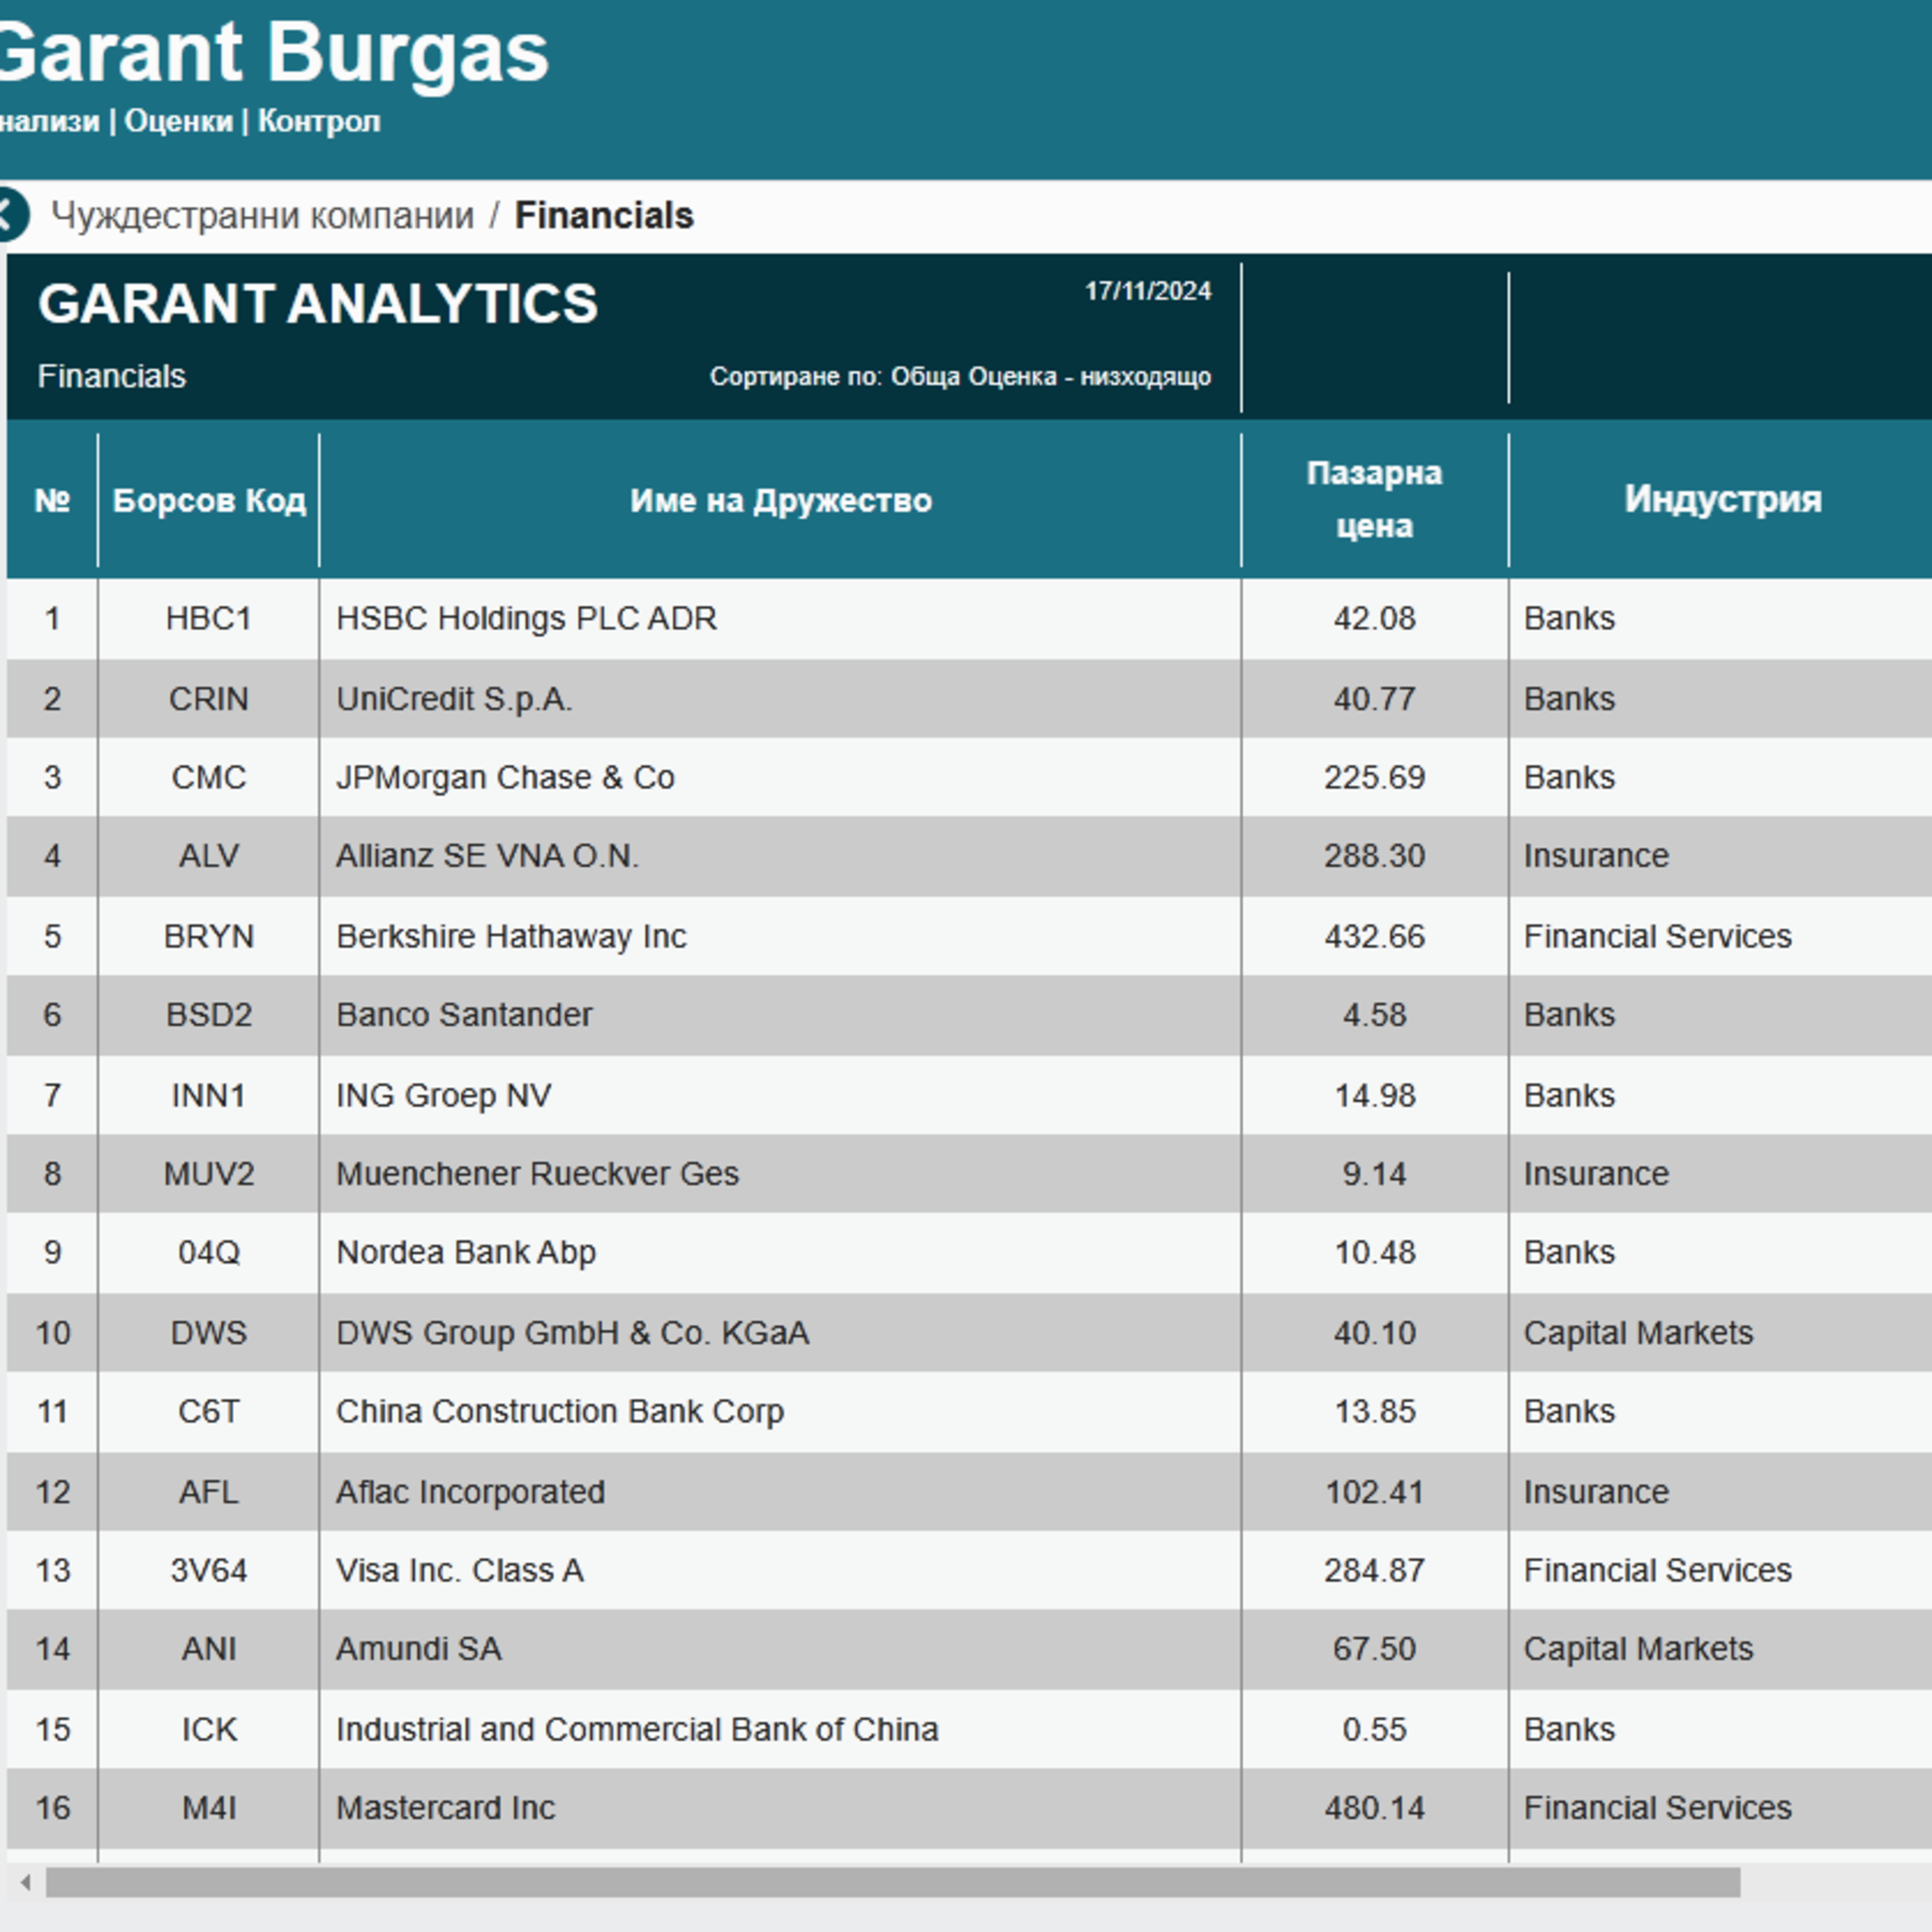Click ticker code INN1

(208, 1095)
